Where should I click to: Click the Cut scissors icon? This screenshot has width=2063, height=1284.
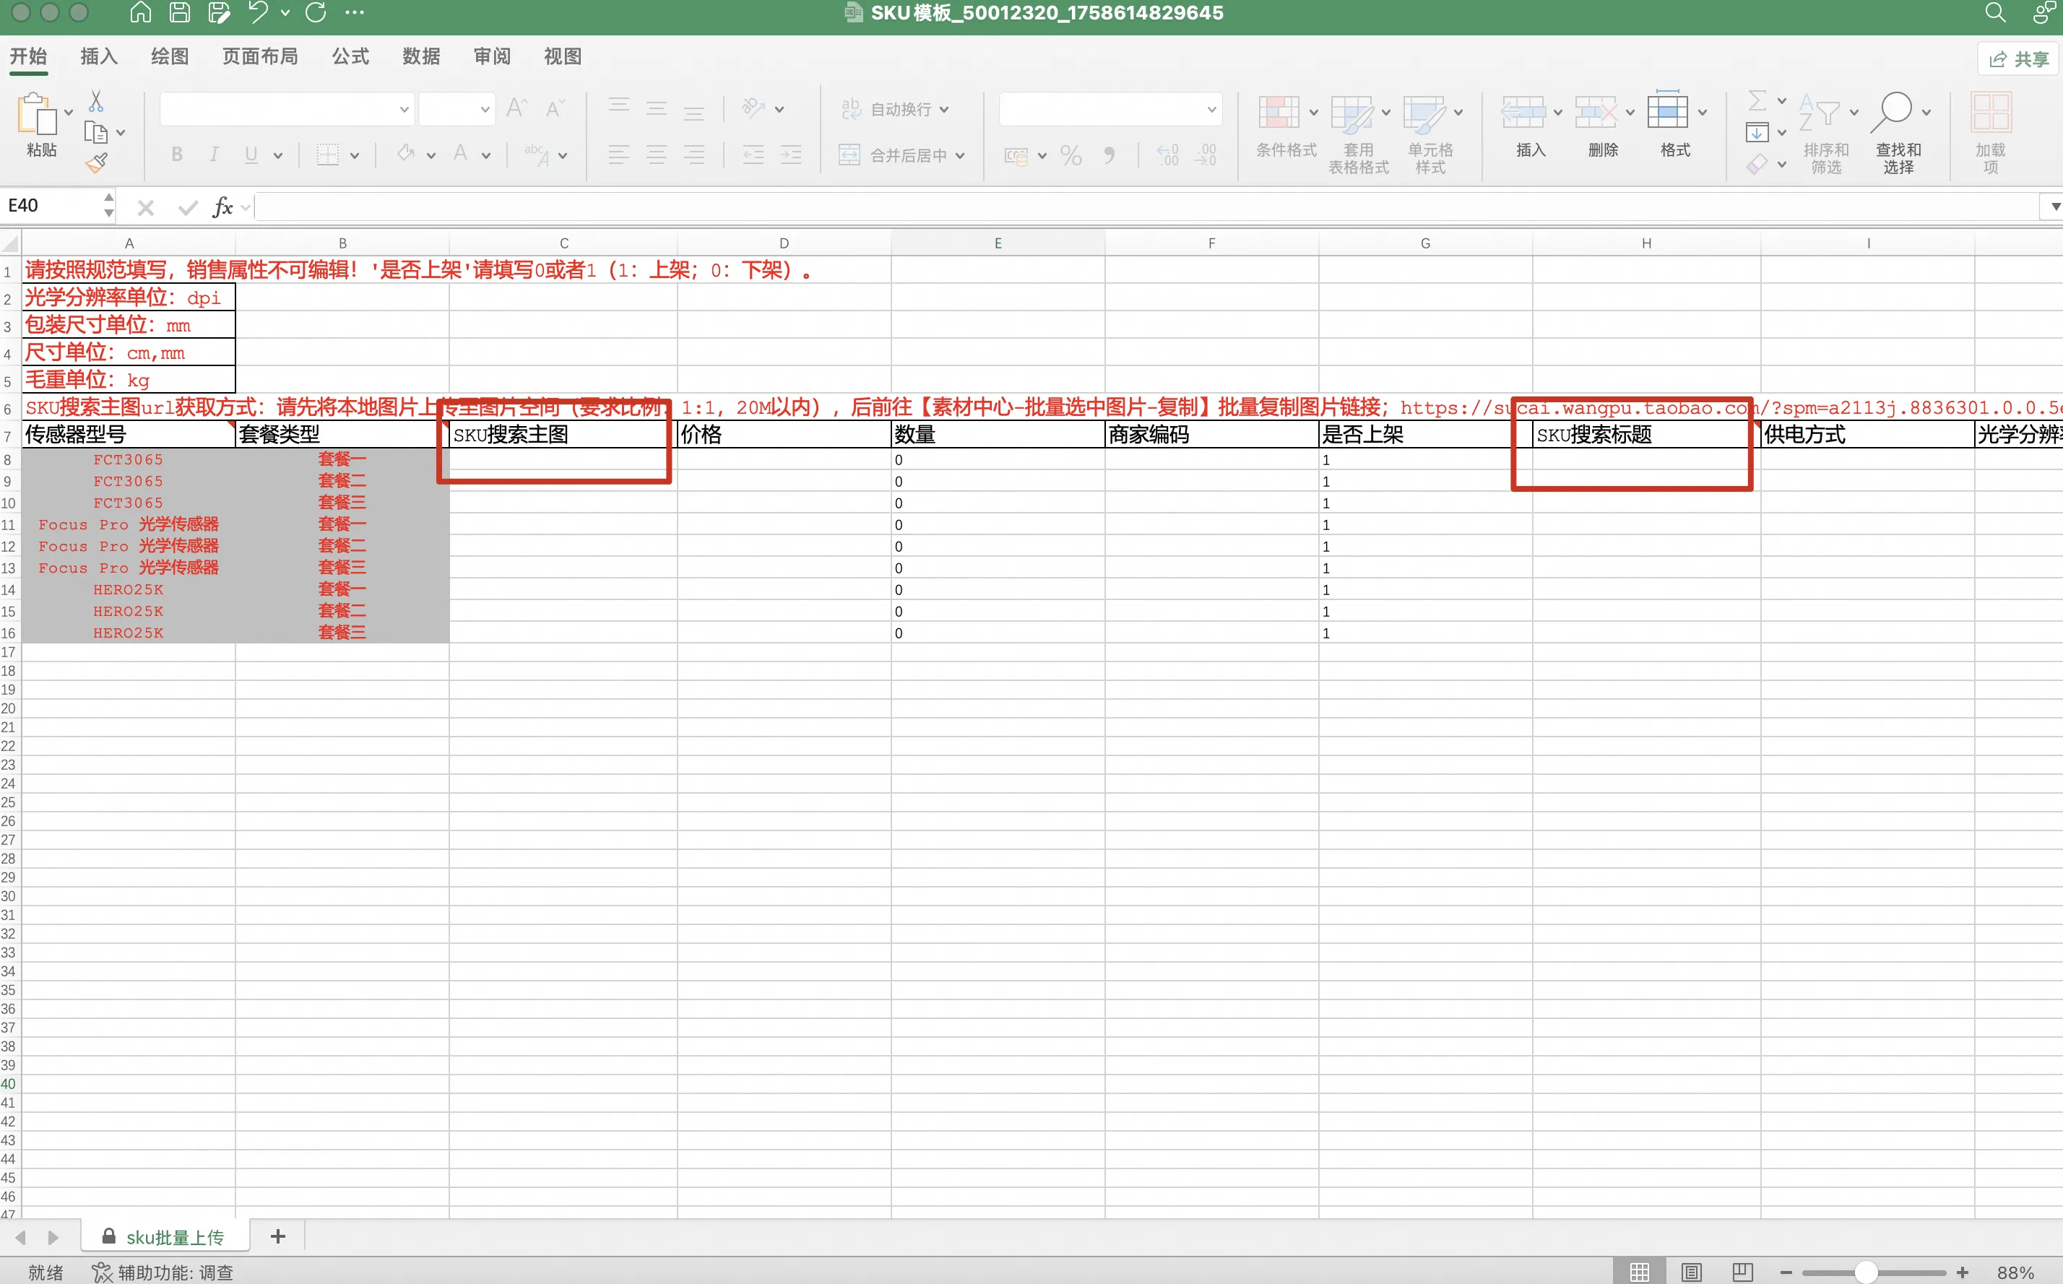coord(96,102)
